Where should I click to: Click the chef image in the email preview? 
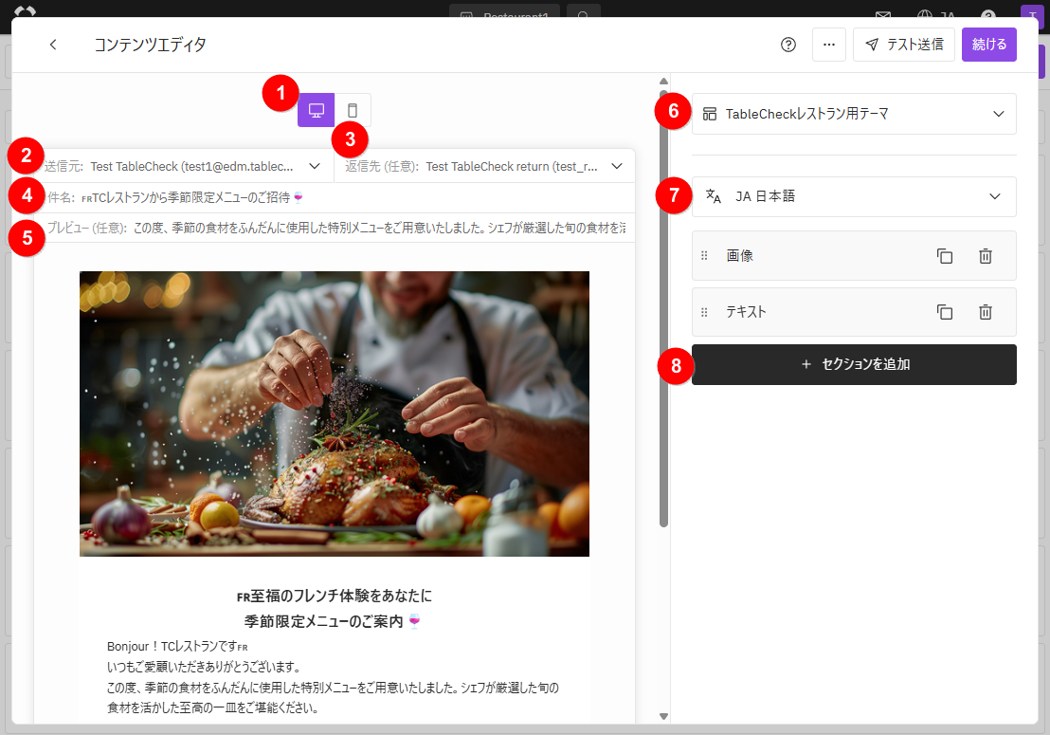(x=335, y=413)
